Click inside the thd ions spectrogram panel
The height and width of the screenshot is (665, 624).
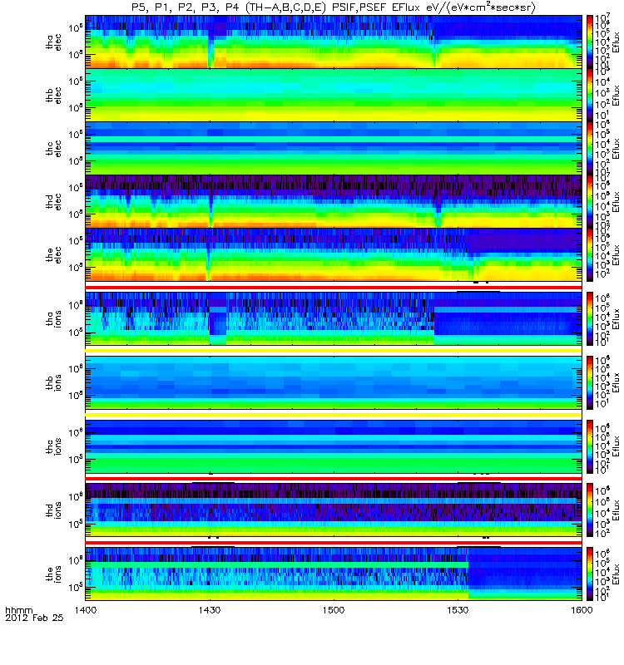click(334, 510)
